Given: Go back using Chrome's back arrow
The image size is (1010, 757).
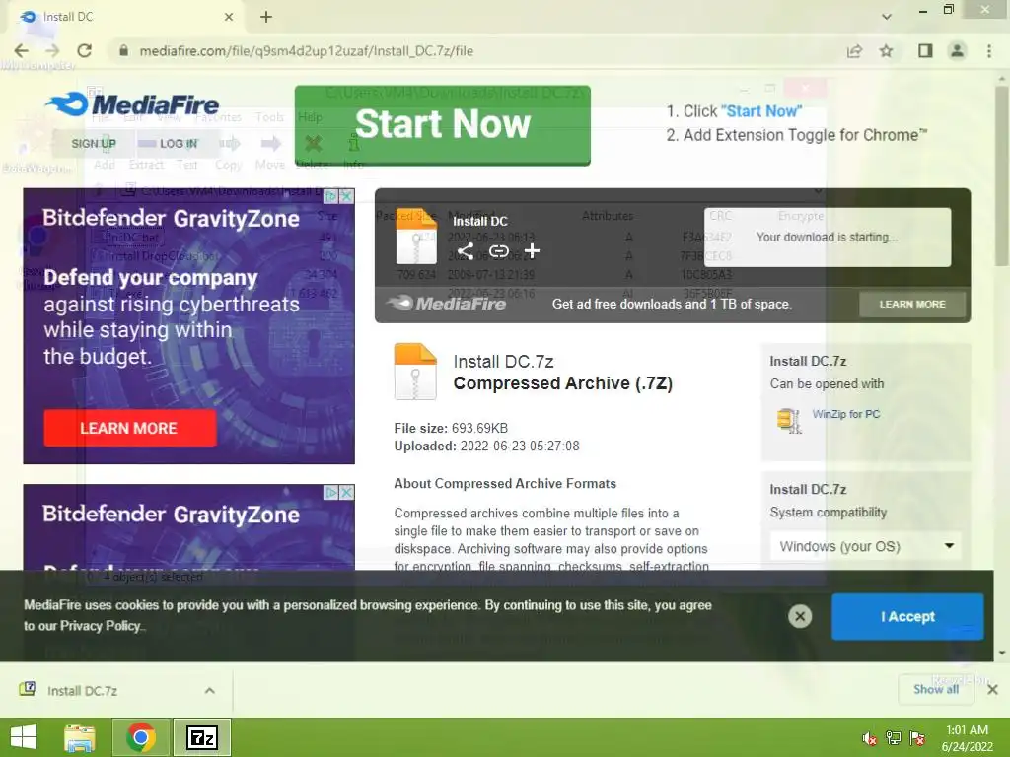Looking at the screenshot, I should [22, 51].
